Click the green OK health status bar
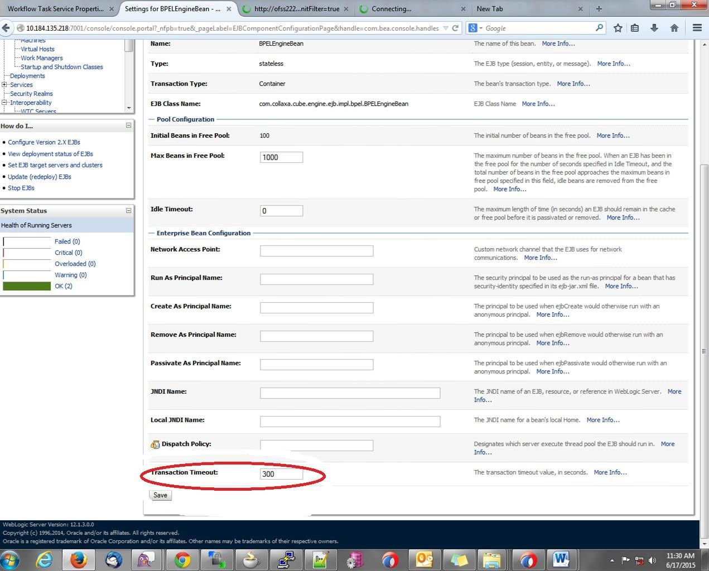Viewport: 709px width, 571px height. click(27, 286)
